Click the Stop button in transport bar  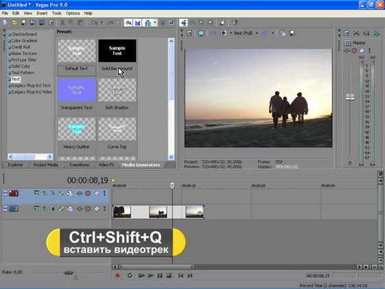pos(169,275)
